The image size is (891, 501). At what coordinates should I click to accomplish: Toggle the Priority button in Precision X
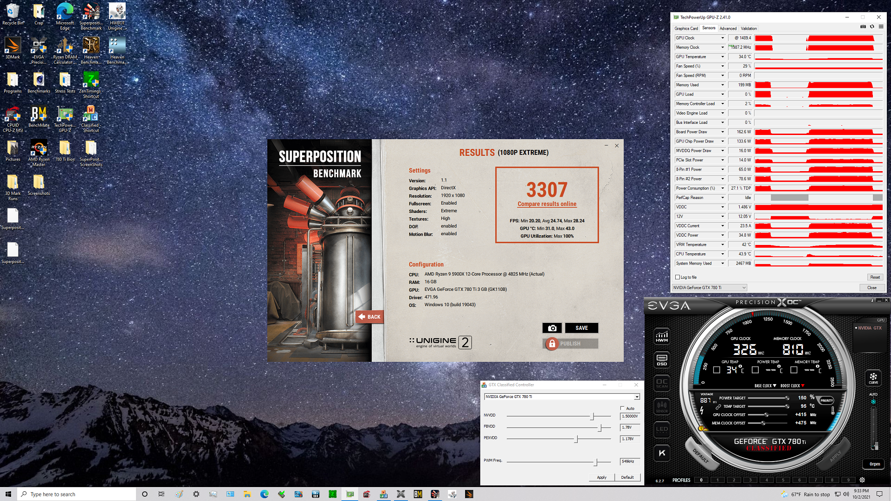[826, 400]
